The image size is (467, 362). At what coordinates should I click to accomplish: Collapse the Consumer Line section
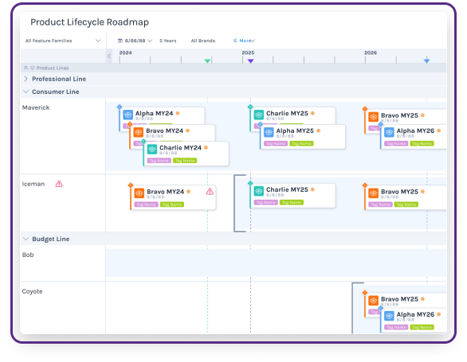tap(26, 91)
